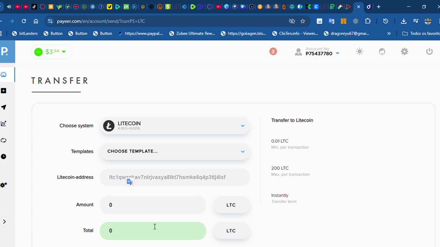Click the 'Instantly' transfer term
The width and height of the screenshot is (440, 247).
point(280,195)
